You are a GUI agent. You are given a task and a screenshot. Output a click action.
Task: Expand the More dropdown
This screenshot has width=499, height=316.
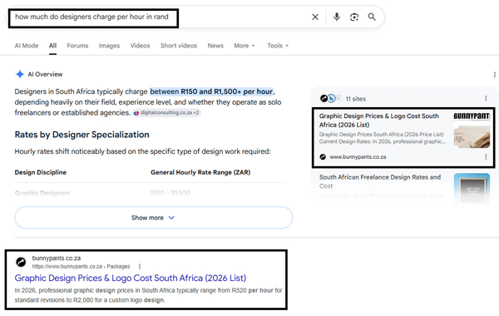pos(245,46)
